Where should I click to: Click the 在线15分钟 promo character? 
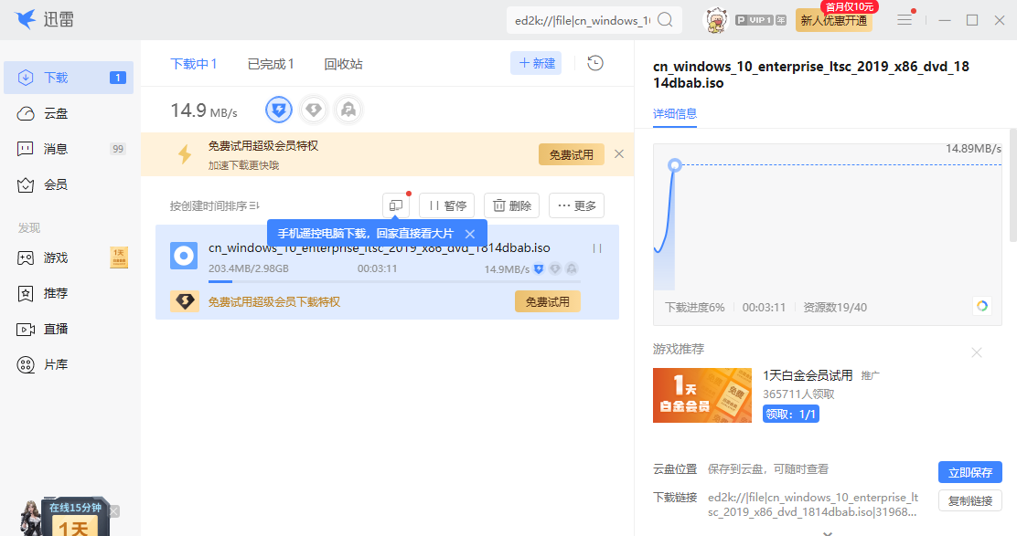(31, 518)
